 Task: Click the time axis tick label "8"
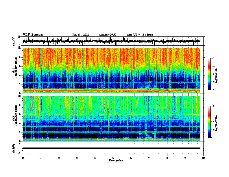[167, 158]
